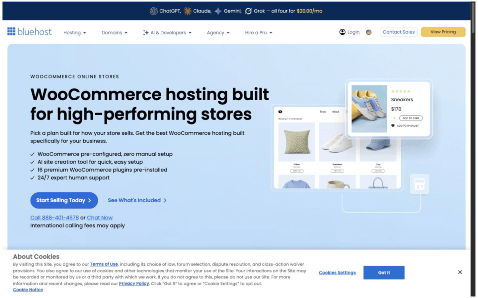Image resolution: width=478 pixels, height=298 pixels.
Task: Click the Call 888-401-4678 link
Action: point(54,218)
